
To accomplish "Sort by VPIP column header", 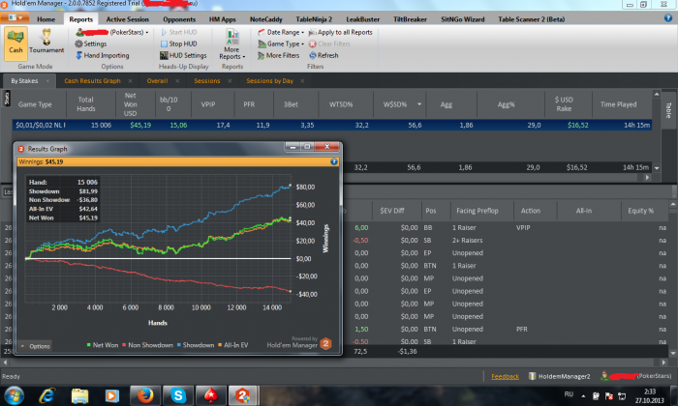I will coord(208,104).
